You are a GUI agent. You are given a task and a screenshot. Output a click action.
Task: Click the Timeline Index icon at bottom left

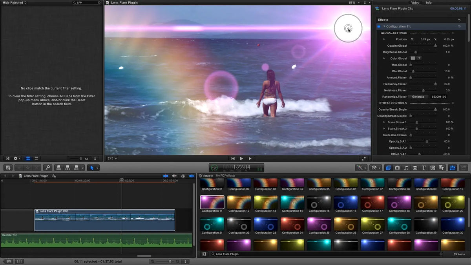(19, 261)
